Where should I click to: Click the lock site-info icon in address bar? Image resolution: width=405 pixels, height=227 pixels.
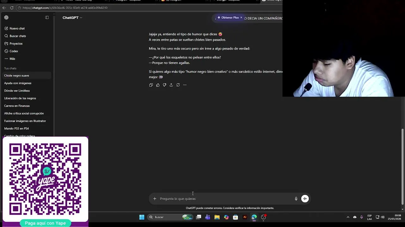tap(20, 8)
